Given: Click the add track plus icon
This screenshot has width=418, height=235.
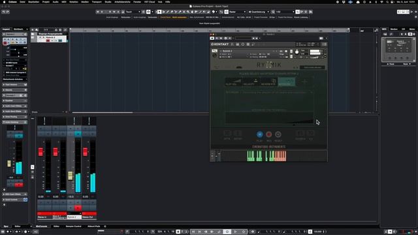Looking at the screenshot, I should pos(33,30).
